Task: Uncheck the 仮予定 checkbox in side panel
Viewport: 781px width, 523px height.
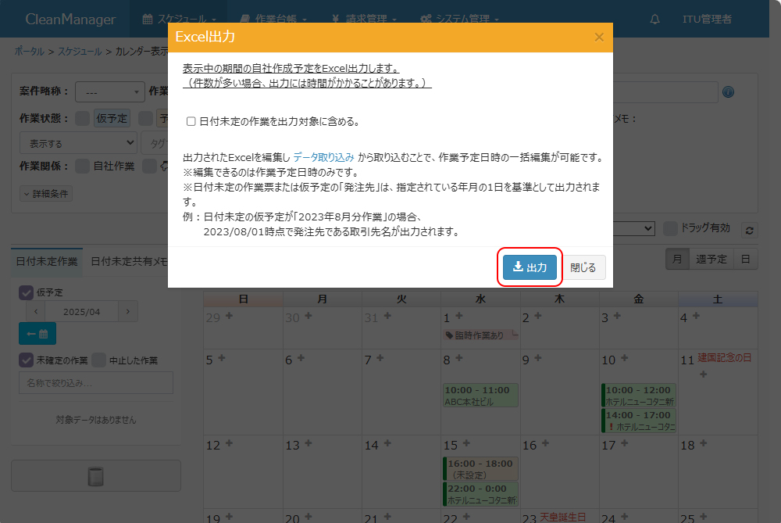Action: pos(26,292)
